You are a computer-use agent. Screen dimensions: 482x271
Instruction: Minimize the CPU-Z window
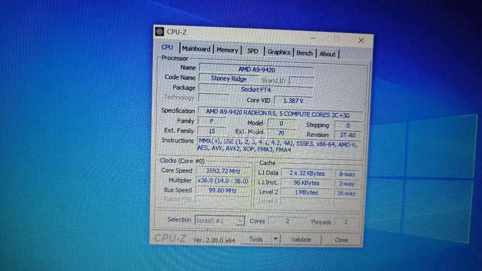pyautogui.click(x=313, y=39)
